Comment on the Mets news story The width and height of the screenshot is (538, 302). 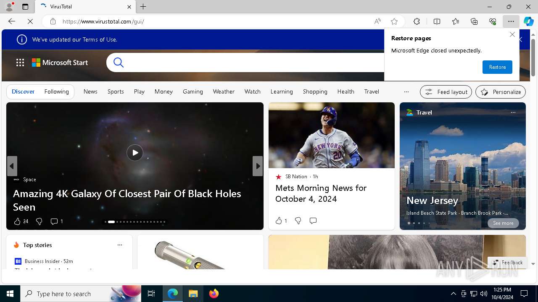(313, 221)
